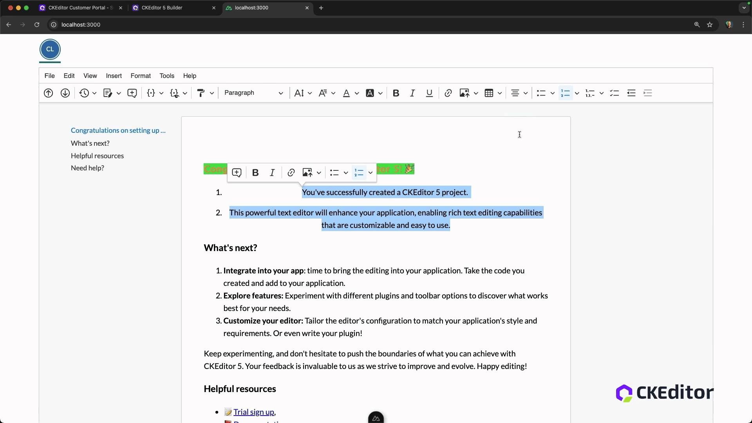Open the Trial sign up link

pyautogui.click(x=254, y=412)
